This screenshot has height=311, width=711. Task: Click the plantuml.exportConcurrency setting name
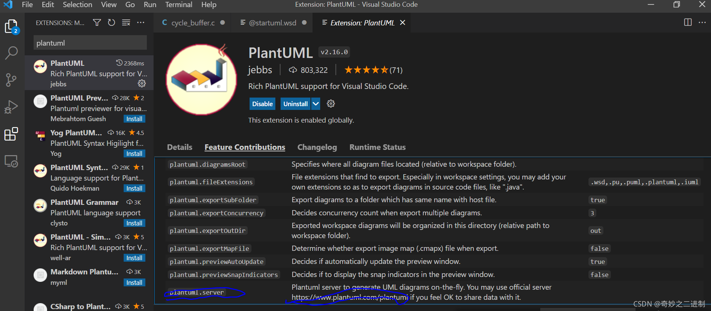[216, 213]
